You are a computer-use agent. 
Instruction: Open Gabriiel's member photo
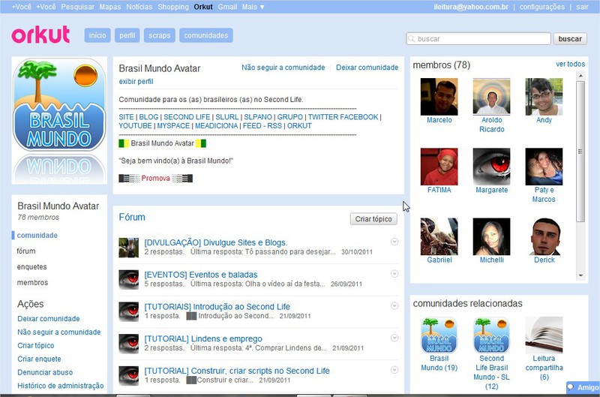[x=439, y=236]
